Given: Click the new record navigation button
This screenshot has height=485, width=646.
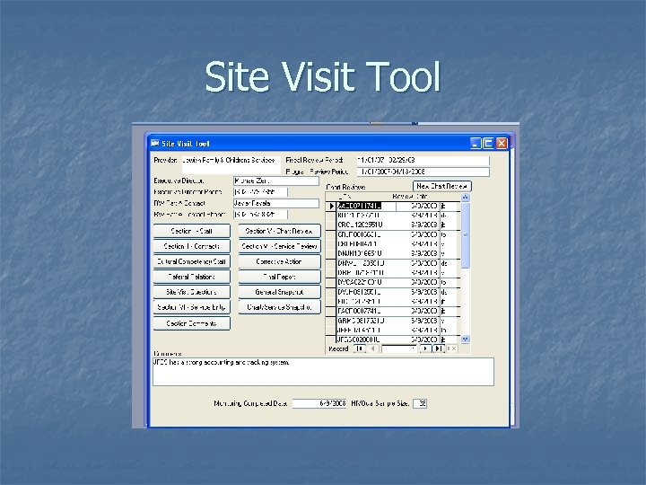Looking at the screenshot, I should (x=451, y=348).
